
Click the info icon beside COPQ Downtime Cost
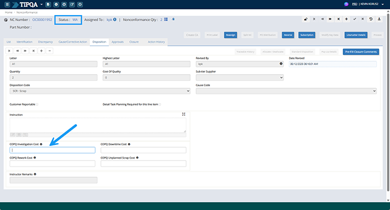[x=129, y=144]
